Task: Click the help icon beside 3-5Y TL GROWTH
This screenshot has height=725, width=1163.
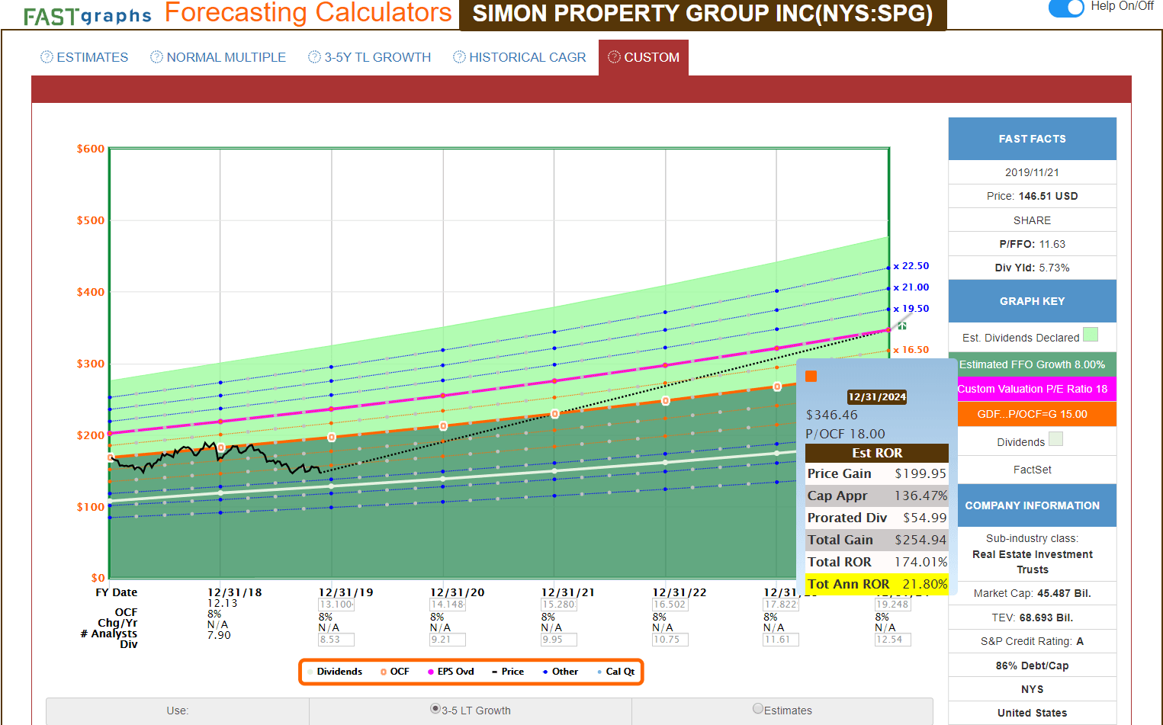Action: coord(314,57)
